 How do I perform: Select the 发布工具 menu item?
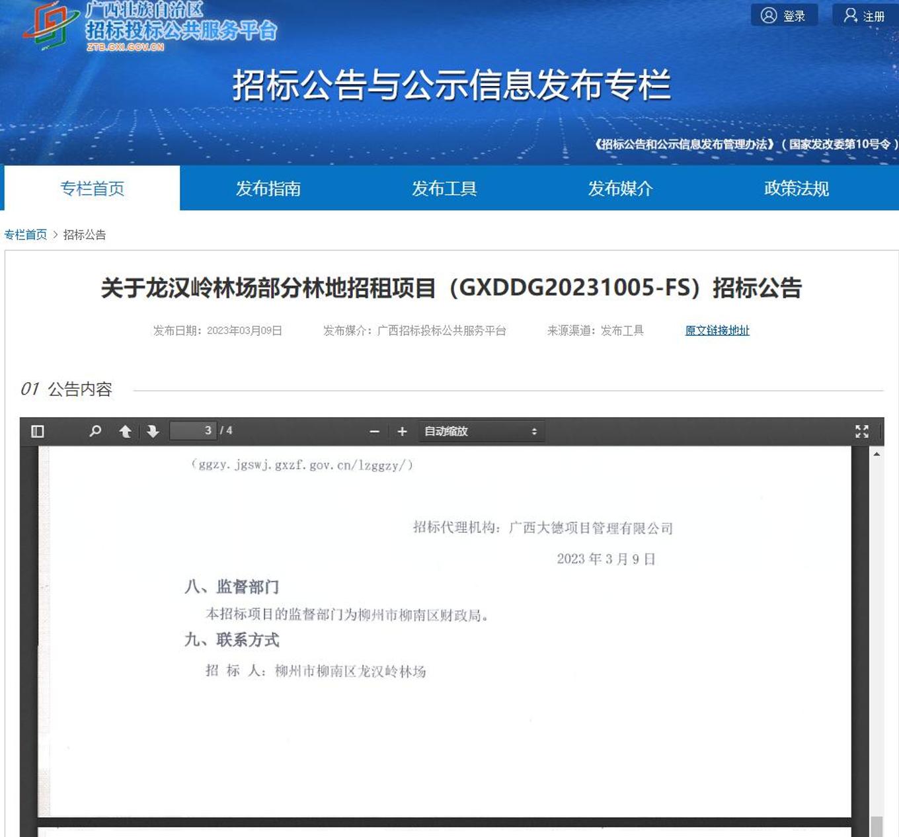coord(444,188)
